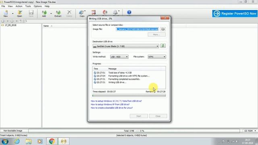Viewport: 258px width, 145px height.
Task: Open Windows Explorer from taskbar
Action: pos(29,141)
